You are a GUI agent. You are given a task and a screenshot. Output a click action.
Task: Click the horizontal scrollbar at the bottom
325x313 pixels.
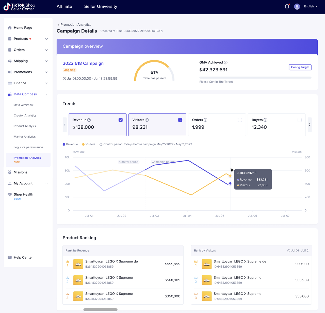101,310
